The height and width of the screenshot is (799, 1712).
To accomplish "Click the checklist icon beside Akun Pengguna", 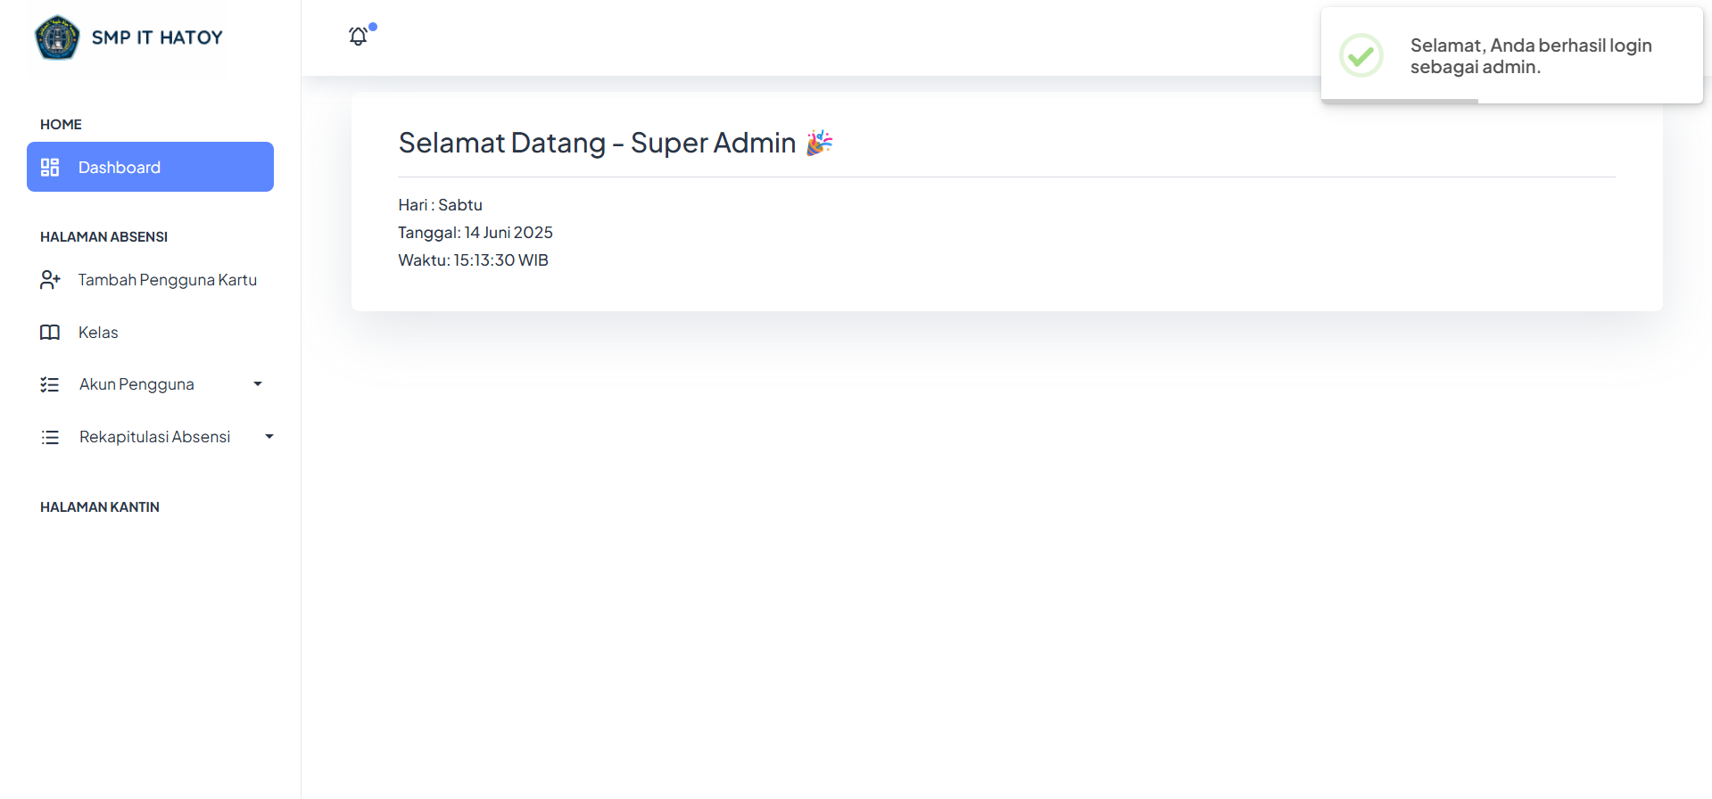I will coord(50,384).
